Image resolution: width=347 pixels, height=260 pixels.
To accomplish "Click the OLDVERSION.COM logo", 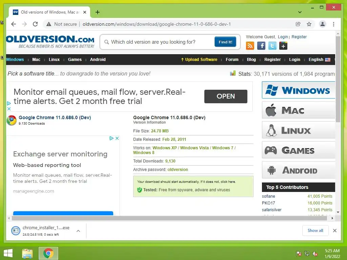I will (x=50, y=42).
